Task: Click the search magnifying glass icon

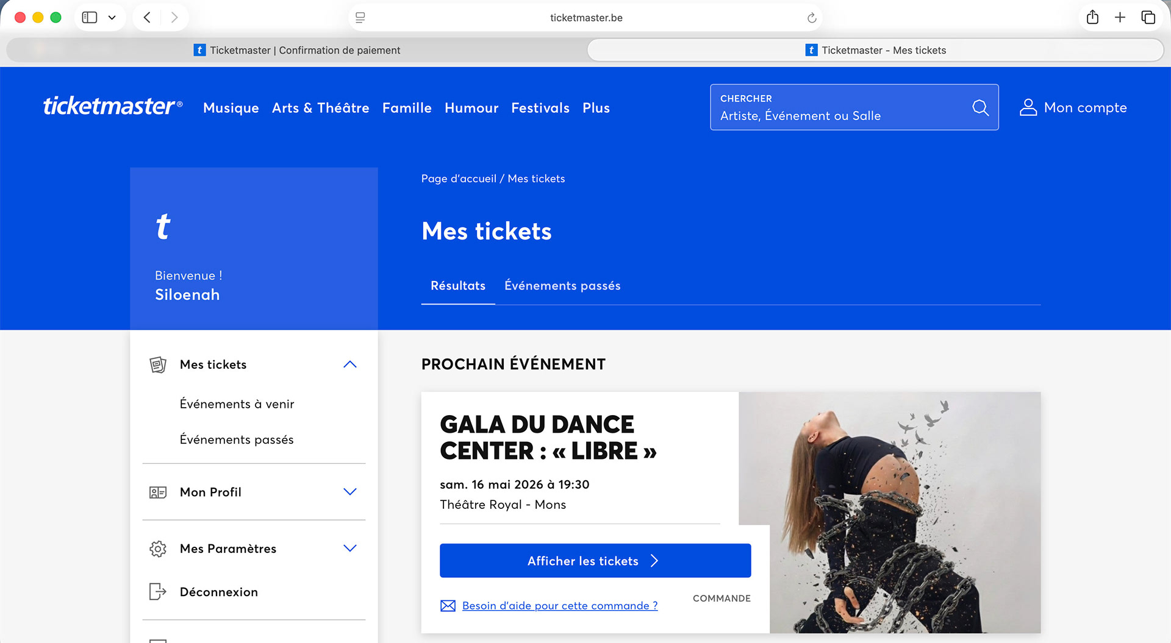Action: 980,108
